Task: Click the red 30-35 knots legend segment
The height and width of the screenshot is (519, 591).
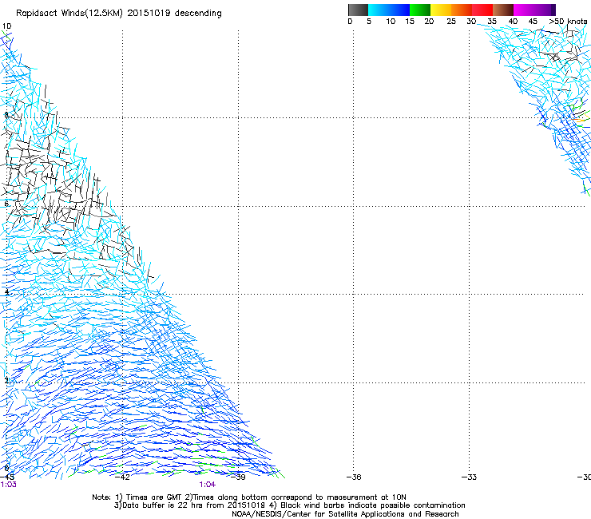Action: click(x=482, y=10)
